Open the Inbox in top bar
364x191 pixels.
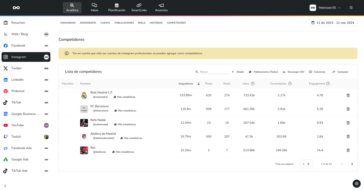pos(94,7)
